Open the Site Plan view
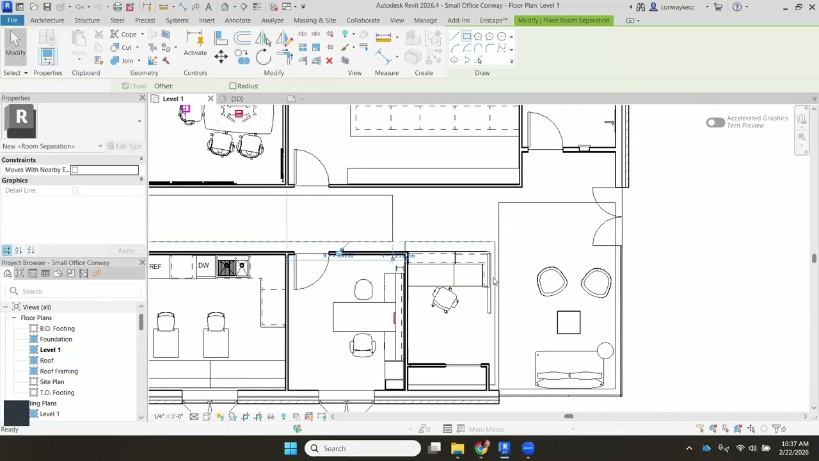Viewport: 819px width, 461px height. 52,382
